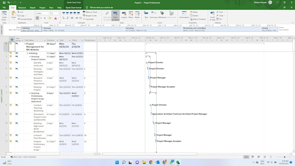Click the Save icon in title bar
Image resolution: width=295 pixels, height=166 pixels.
tap(4, 3)
